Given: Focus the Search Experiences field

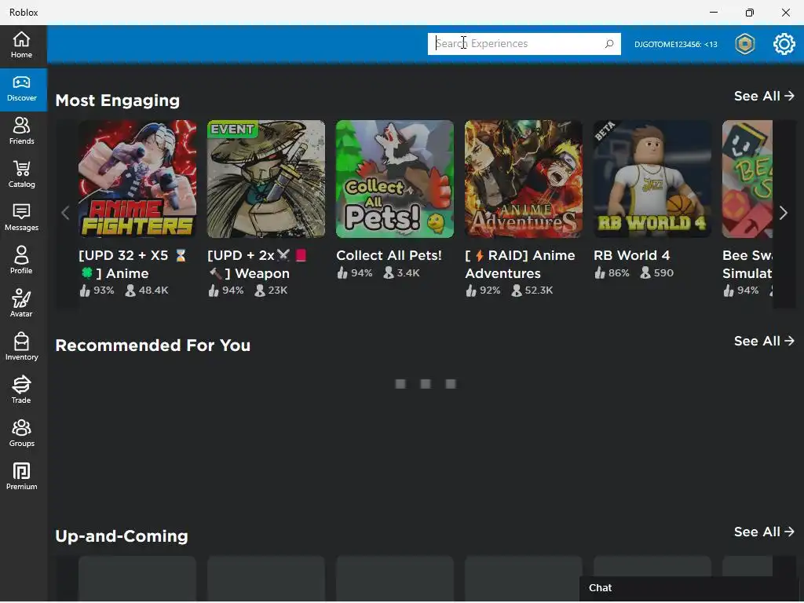Looking at the screenshot, I should coord(524,44).
